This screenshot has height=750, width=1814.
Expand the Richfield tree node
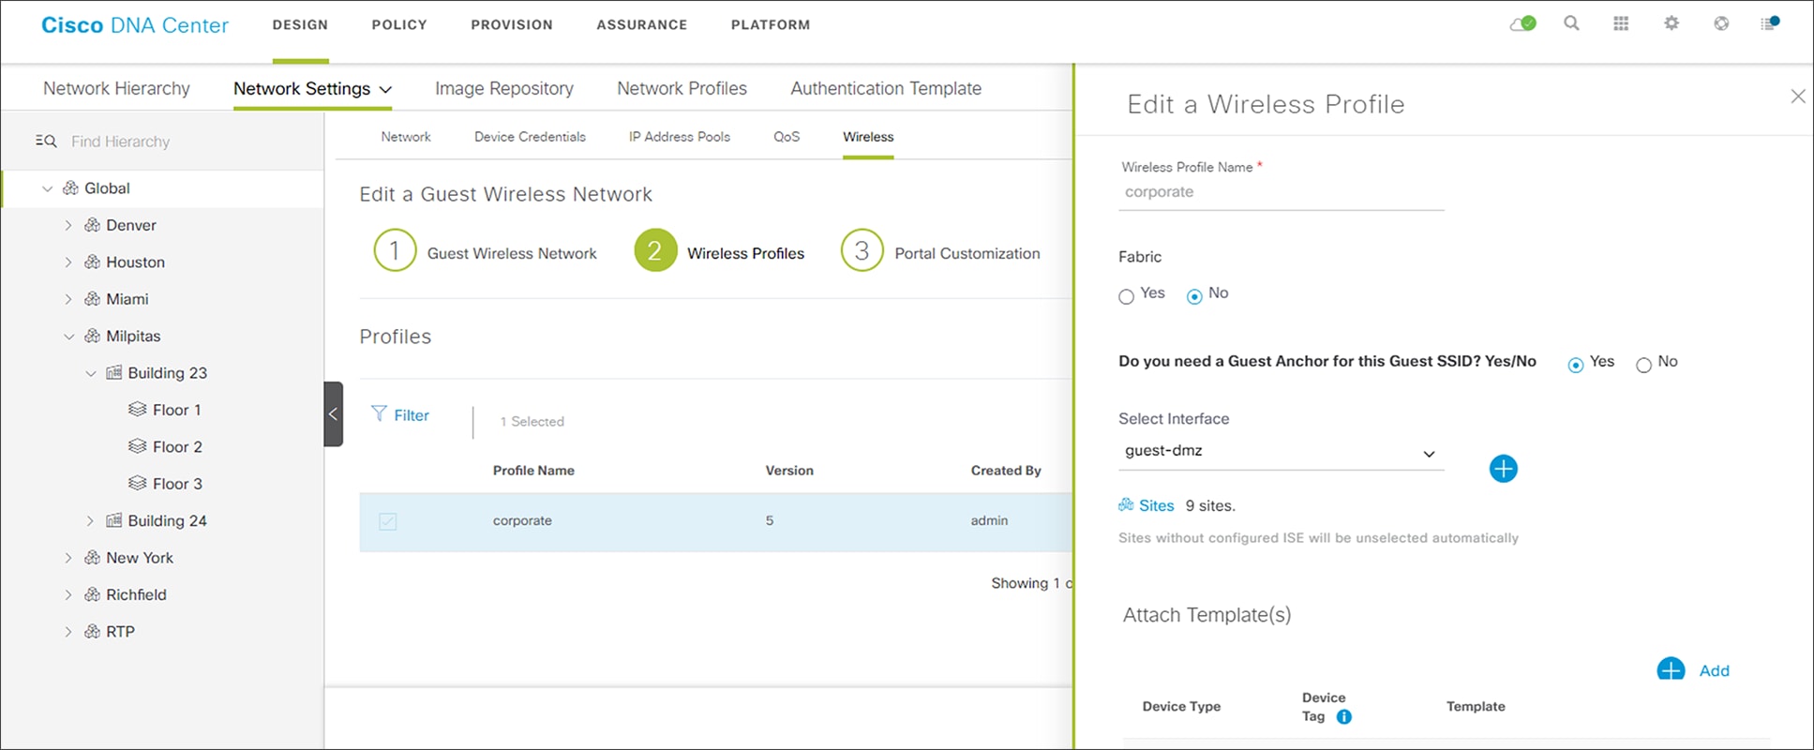[x=68, y=594]
